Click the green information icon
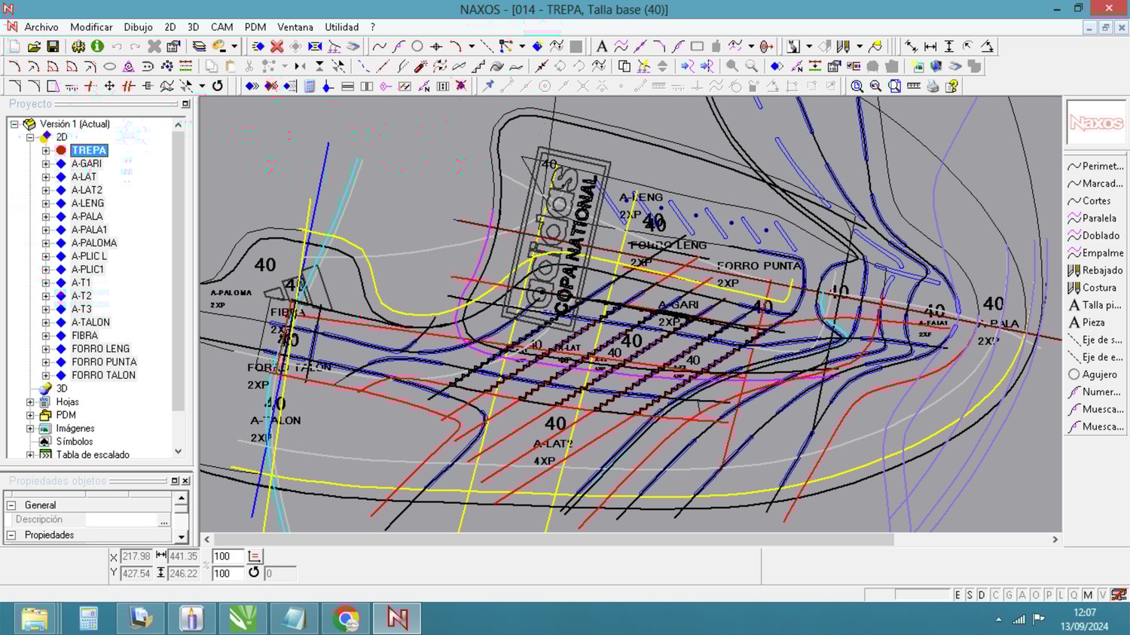Image resolution: width=1130 pixels, height=635 pixels. pyautogui.click(x=97, y=47)
